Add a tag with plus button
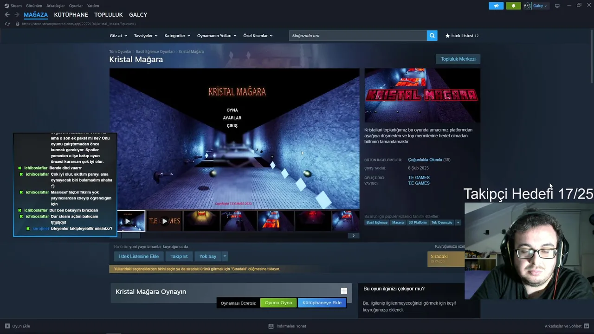594x334 pixels. [x=458, y=223]
